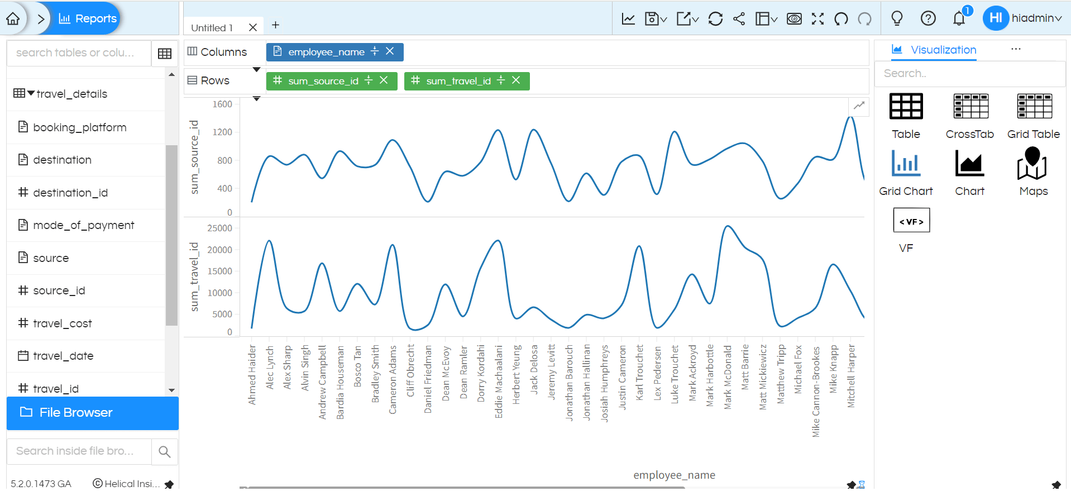The image size is (1071, 491).
Task: Click the file browser search magnifier
Action: click(164, 451)
